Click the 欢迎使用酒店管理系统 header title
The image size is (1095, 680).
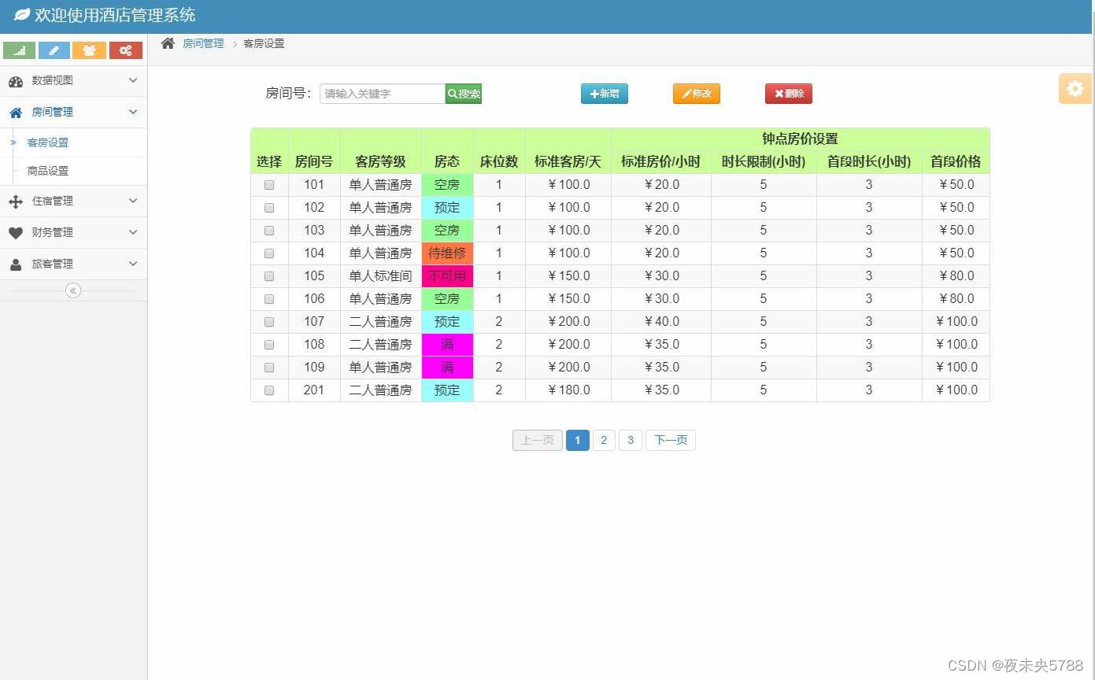pyautogui.click(x=115, y=15)
